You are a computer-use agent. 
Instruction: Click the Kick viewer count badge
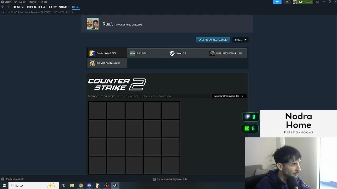coord(250,129)
